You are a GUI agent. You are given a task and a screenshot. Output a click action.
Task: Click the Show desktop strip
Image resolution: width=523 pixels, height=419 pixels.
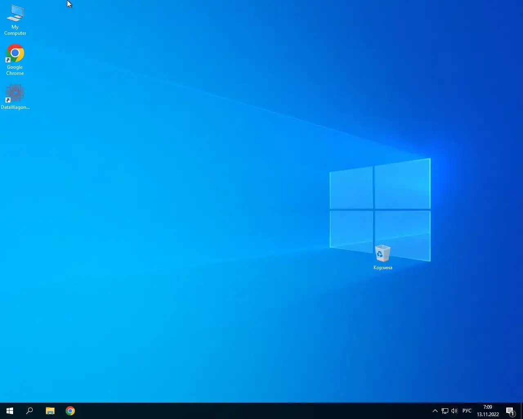(x=522, y=411)
